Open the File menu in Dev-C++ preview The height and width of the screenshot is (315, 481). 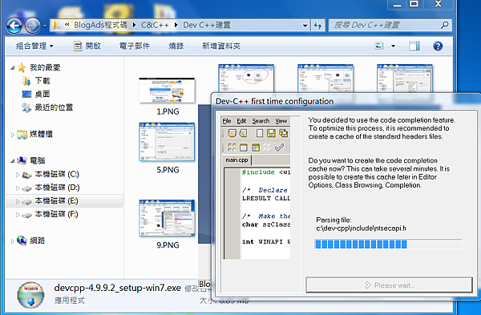[x=227, y=121]
